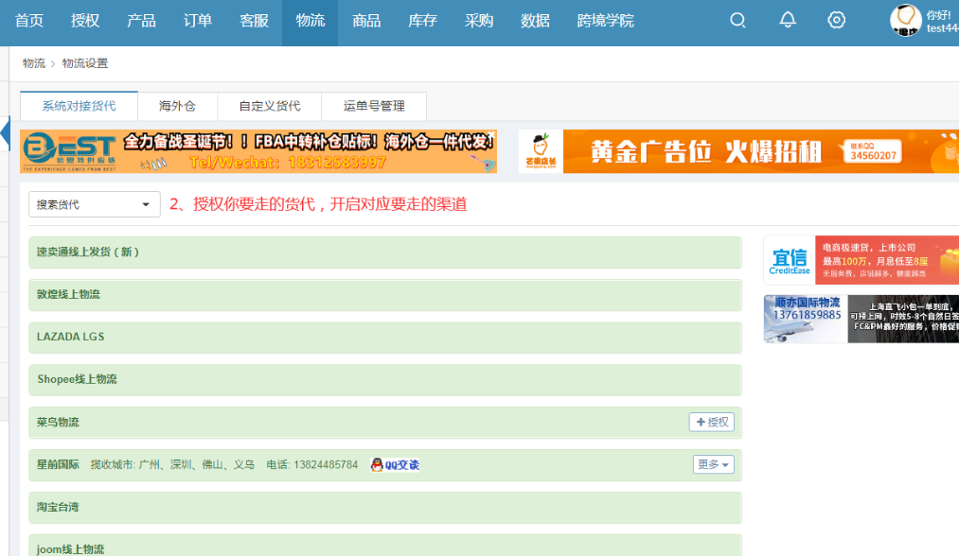Expand the 速卖通线上发货（新） row
Viewport: 959px width, 556px height.
click(384, 252)
